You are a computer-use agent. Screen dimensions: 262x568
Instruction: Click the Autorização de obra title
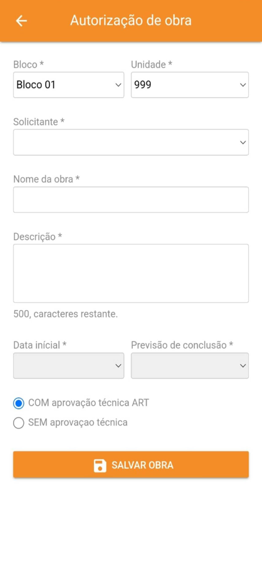click(x=130, y=20)
